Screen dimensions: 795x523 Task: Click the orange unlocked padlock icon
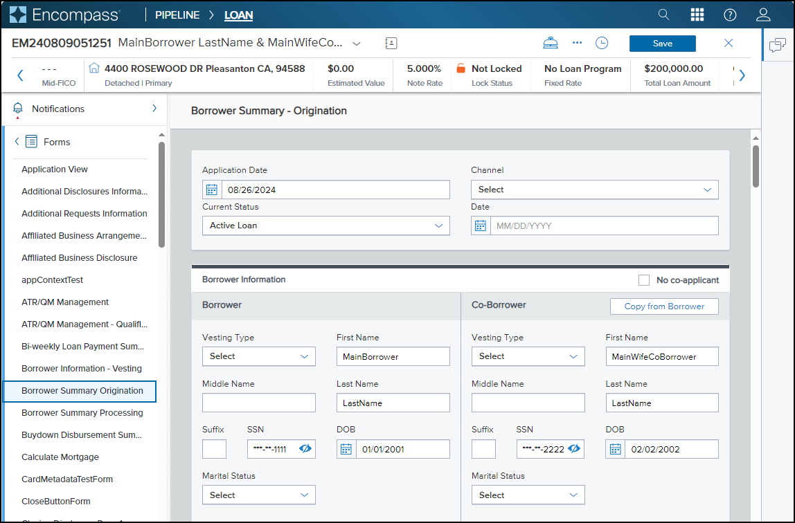pos(461,68)
